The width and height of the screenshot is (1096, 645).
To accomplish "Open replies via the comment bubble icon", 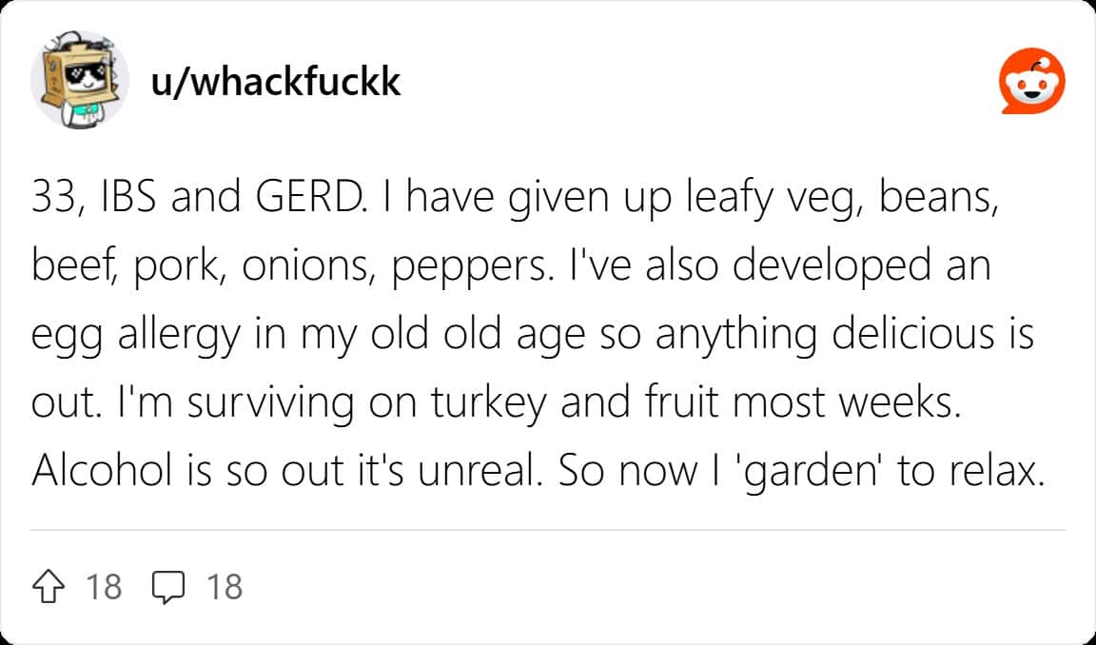I will pyautogui.click(x=167, y=587).
